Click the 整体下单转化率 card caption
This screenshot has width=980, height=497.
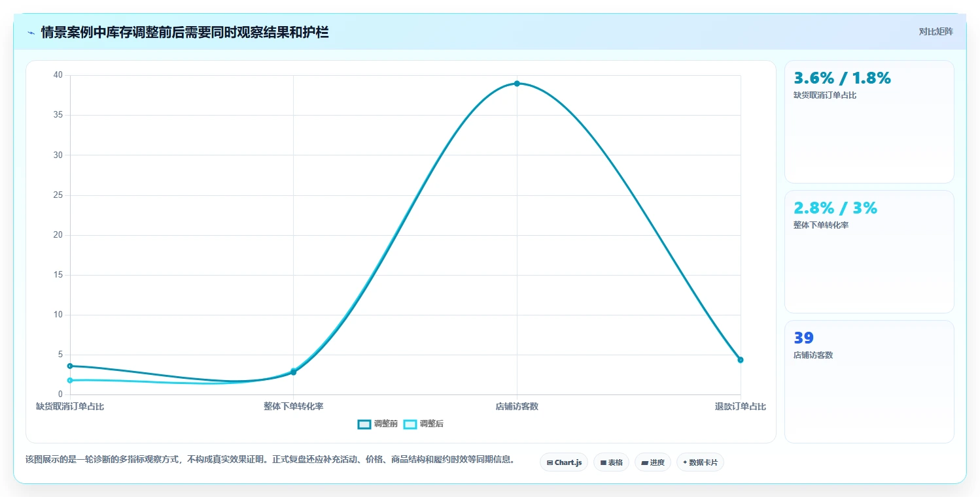point(821,225)
